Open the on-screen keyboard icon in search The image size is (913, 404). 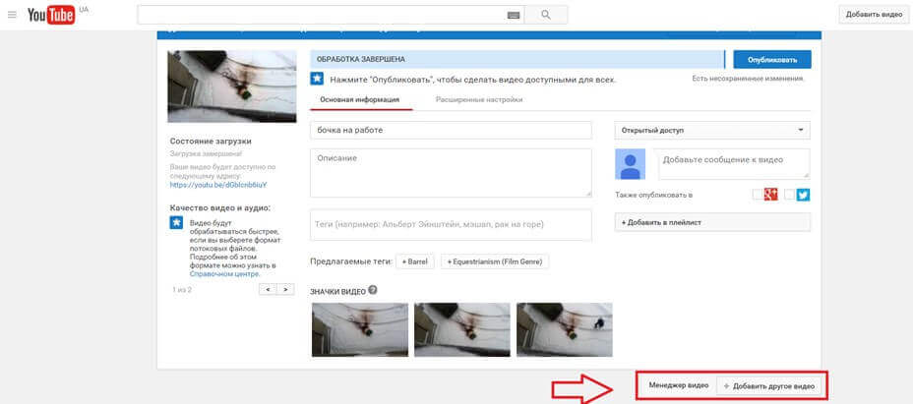[x=513, y=16]
